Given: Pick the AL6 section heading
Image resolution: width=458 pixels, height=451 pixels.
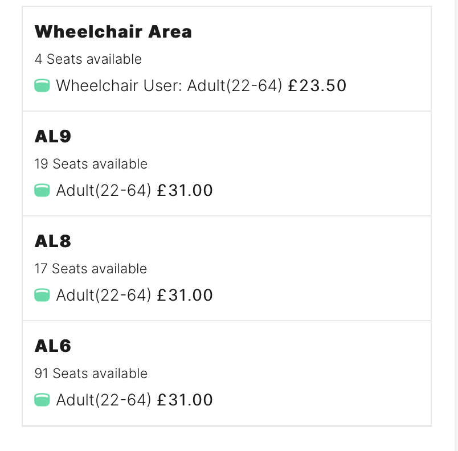Looking at the screenshot, I should (53, 346).
